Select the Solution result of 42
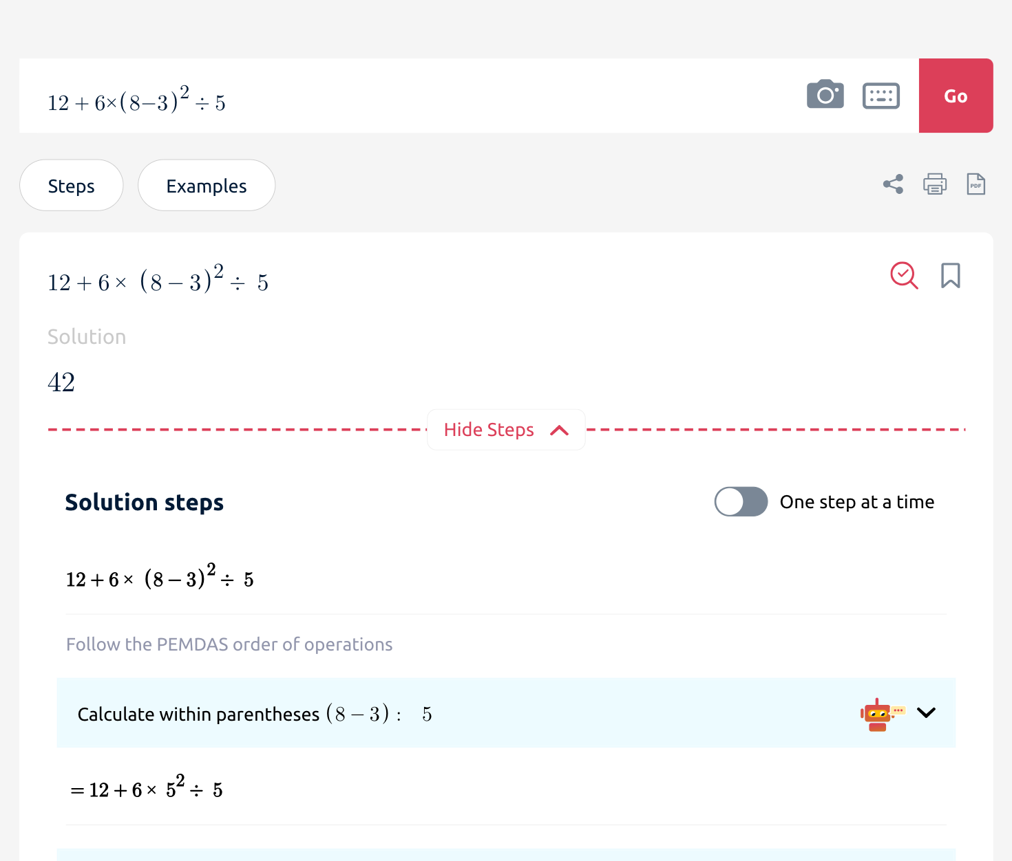 click(x=61, y=381)
